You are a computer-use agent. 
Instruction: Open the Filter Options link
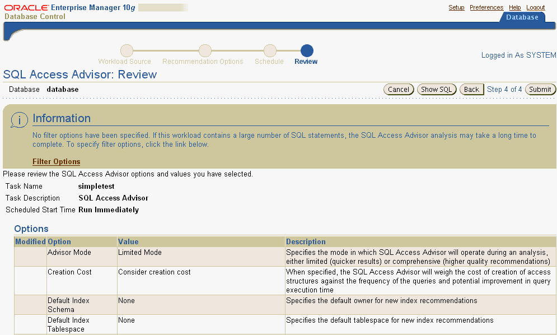point(56,161)
